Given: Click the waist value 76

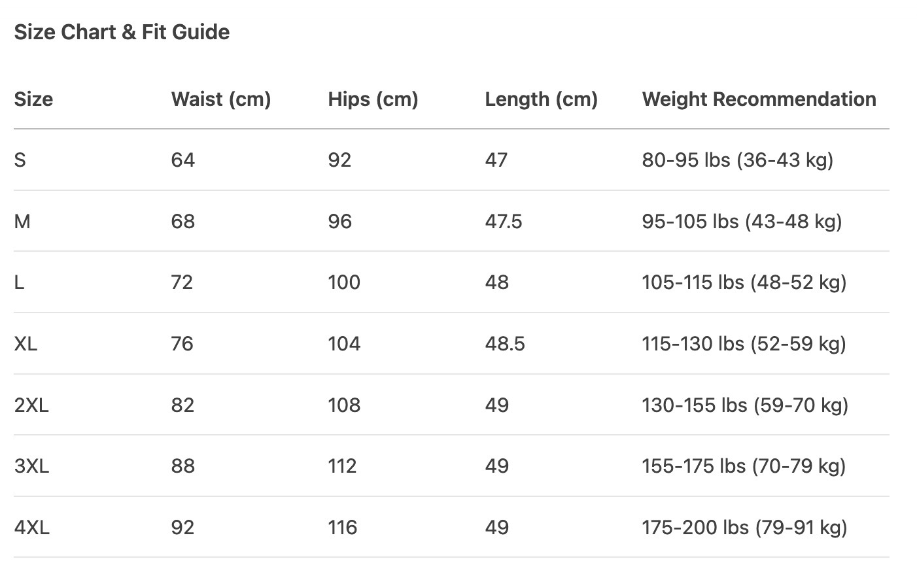Looking at the screenshot, I should click(182, 344).
